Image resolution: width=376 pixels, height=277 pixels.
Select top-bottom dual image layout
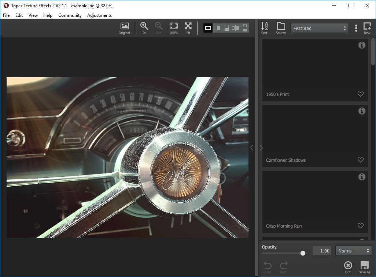coord(245,28)
